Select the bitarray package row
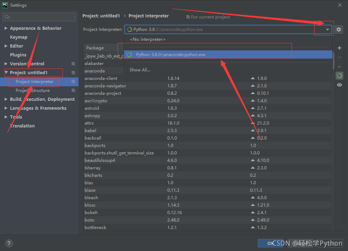Image resolution: width=348 pixels, height=251 pixels. coord(207,168)
